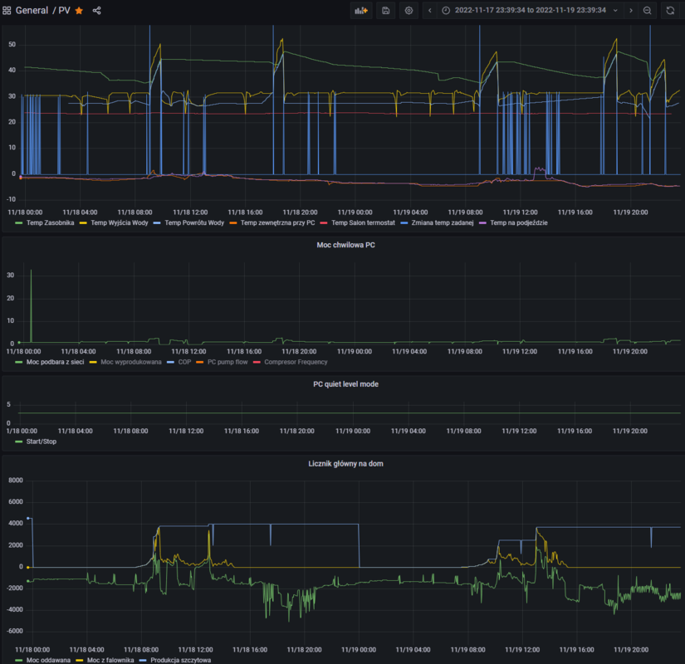The image size is (685, 664).
Task: Click the PV dashboard title
Action: [64, 11]
